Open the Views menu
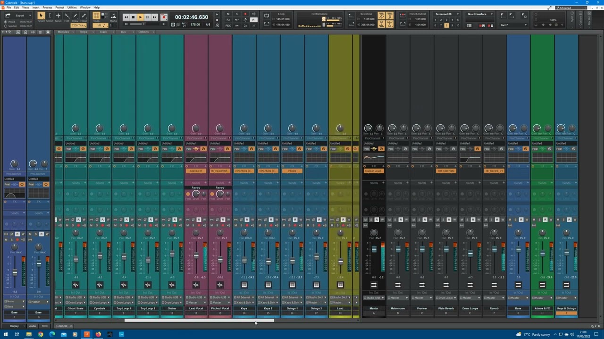Viewport: 604px width, 339px height. coord(25,8)
